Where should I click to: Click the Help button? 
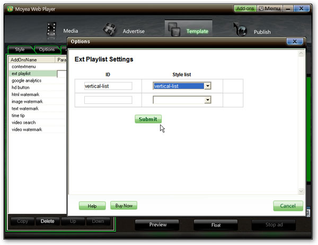click(92, 206)
